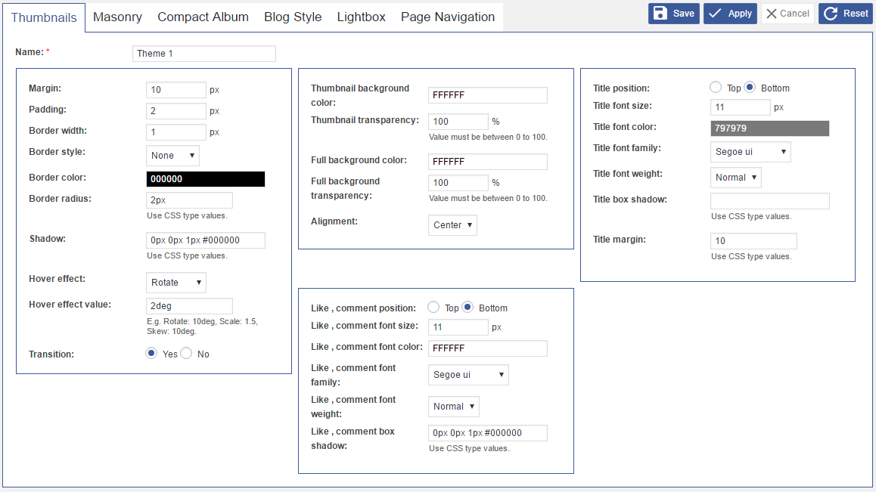Open the Lightbox tab
Viewport: 876px width, 492px height.
361,17
